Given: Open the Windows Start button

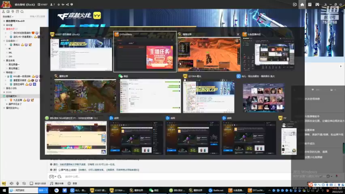Looking at the screenshot, I should [x=4, y=191].
